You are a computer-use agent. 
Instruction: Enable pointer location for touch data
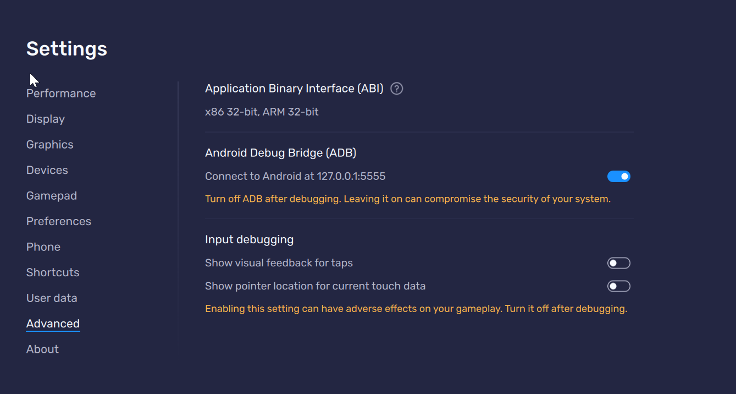618,286
